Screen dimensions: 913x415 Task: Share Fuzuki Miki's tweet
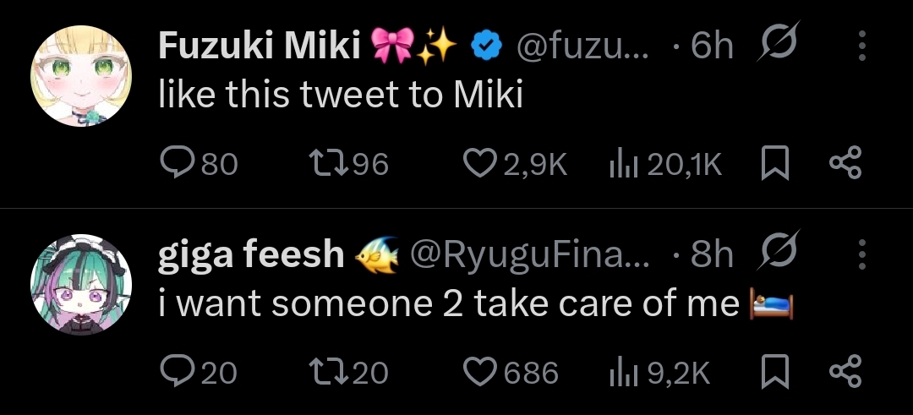[844, 163]
